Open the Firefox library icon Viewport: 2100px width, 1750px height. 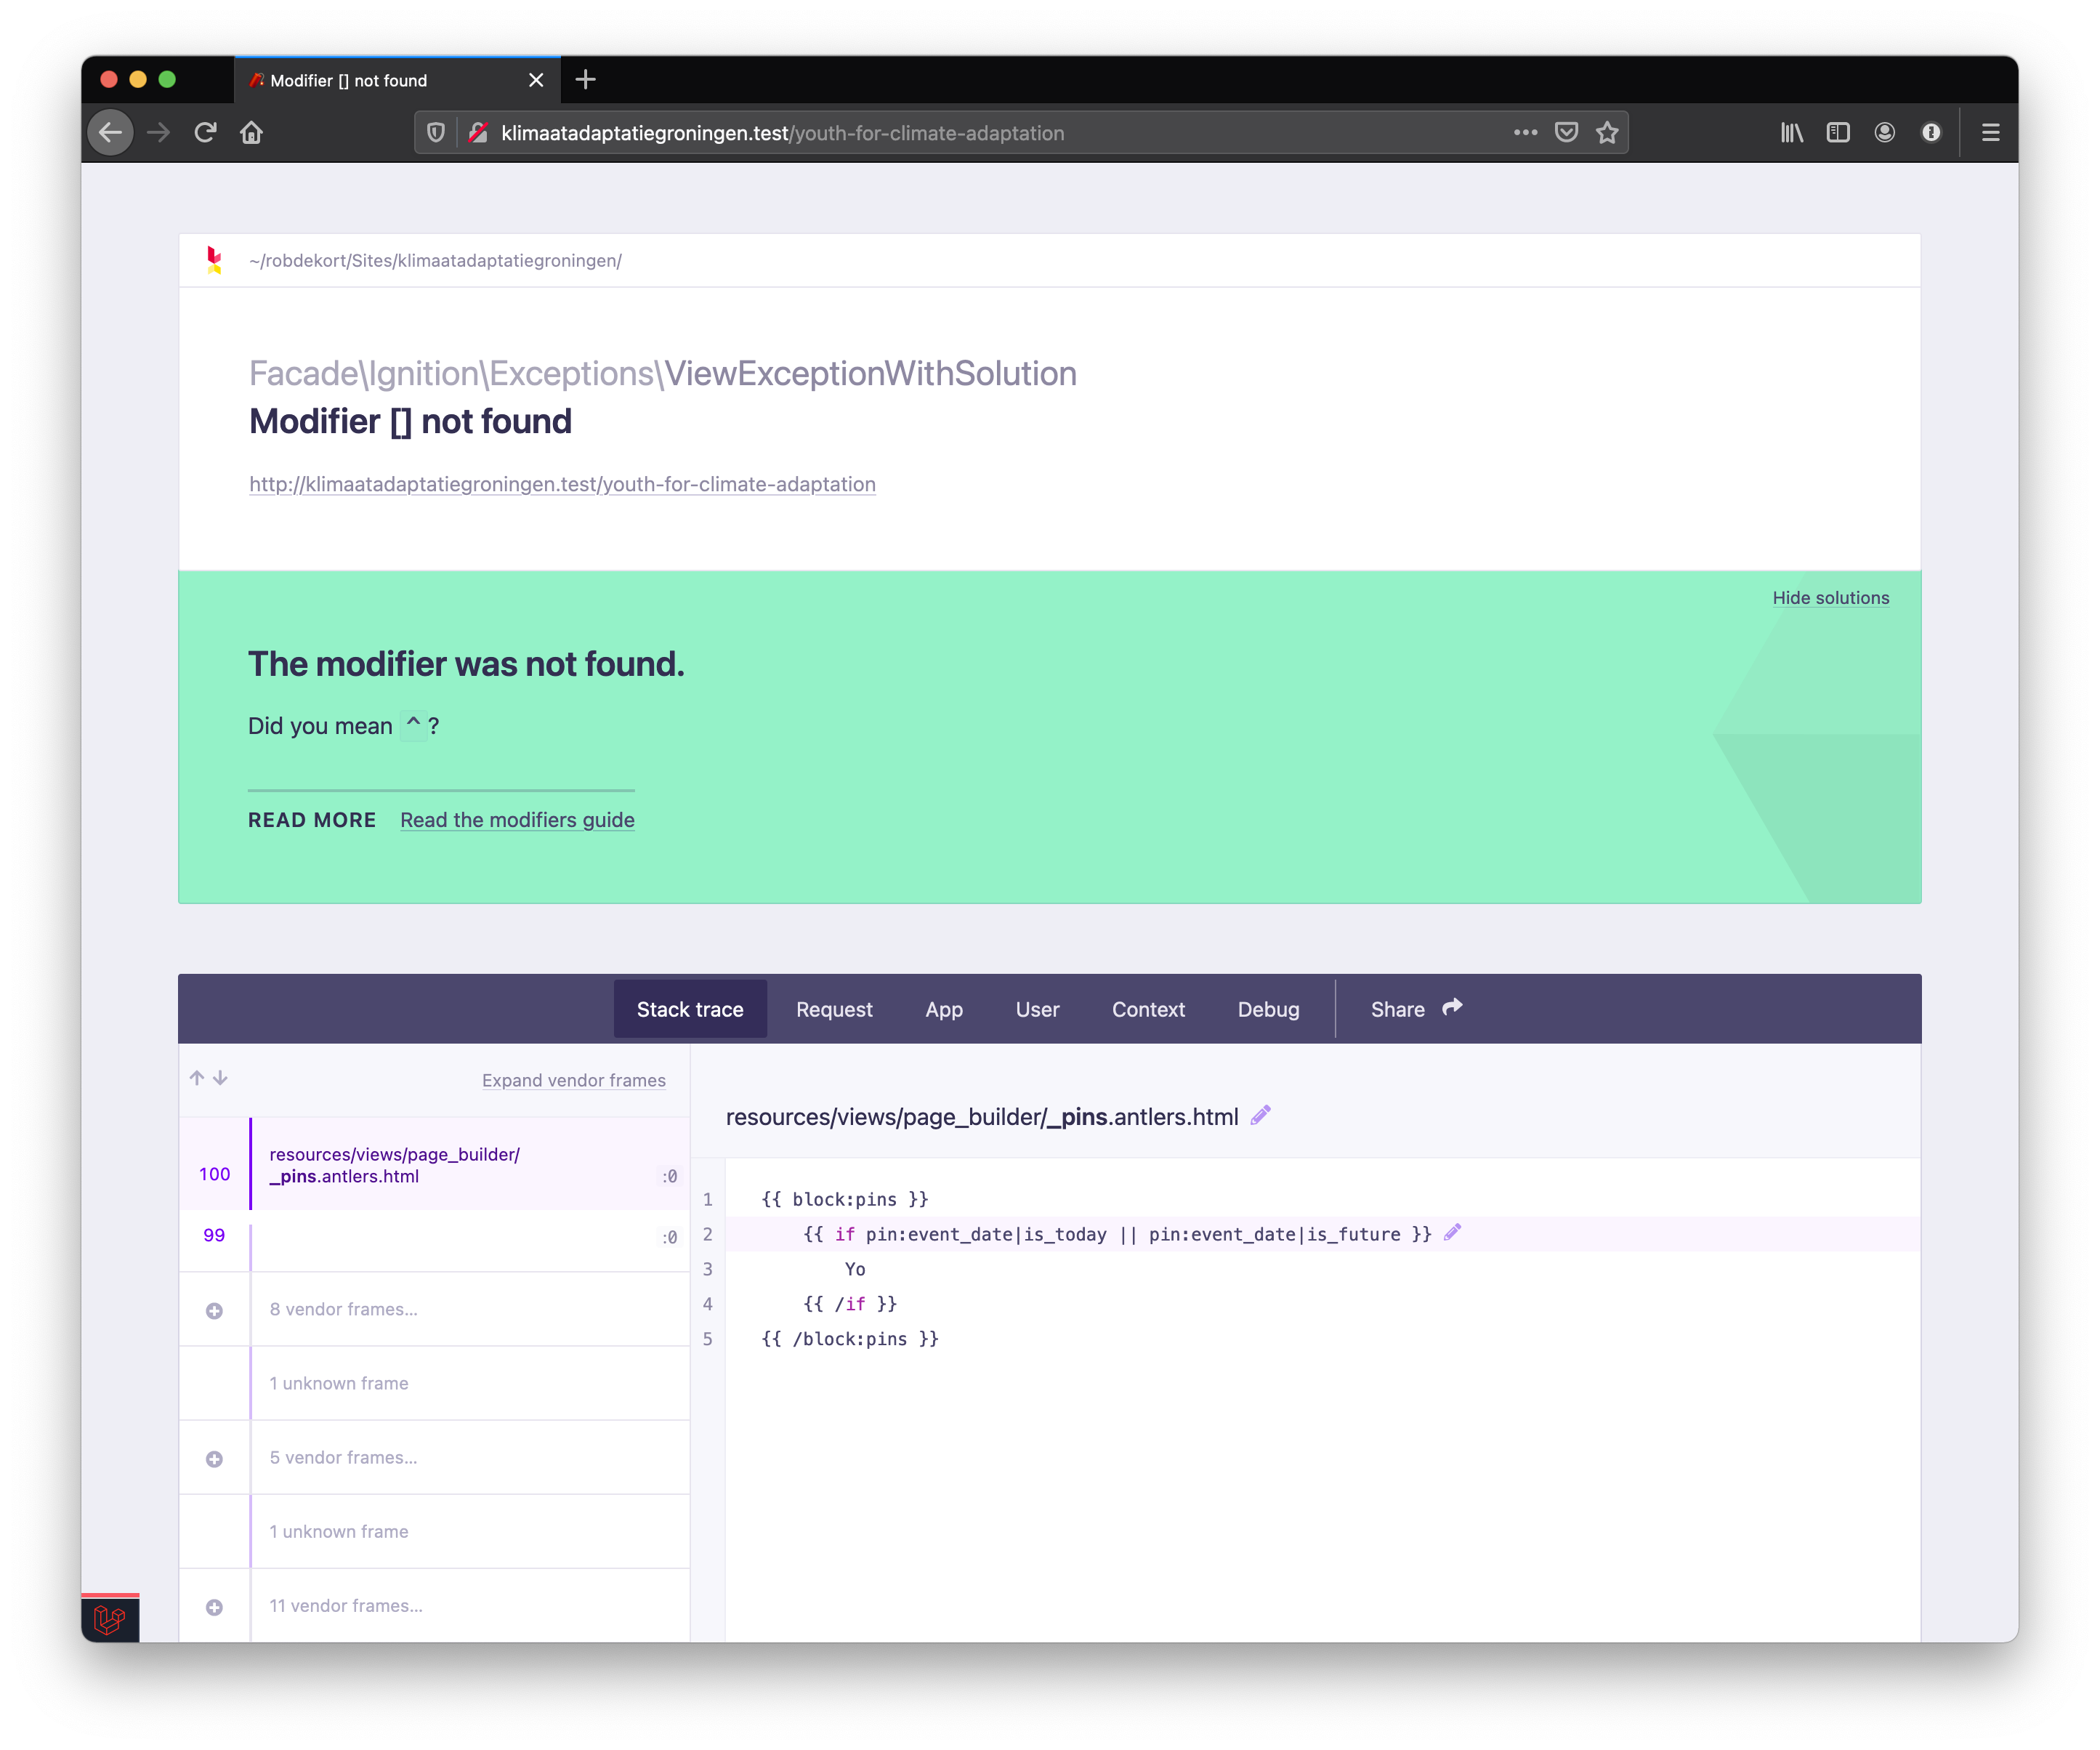click(x=1791, y=132)
